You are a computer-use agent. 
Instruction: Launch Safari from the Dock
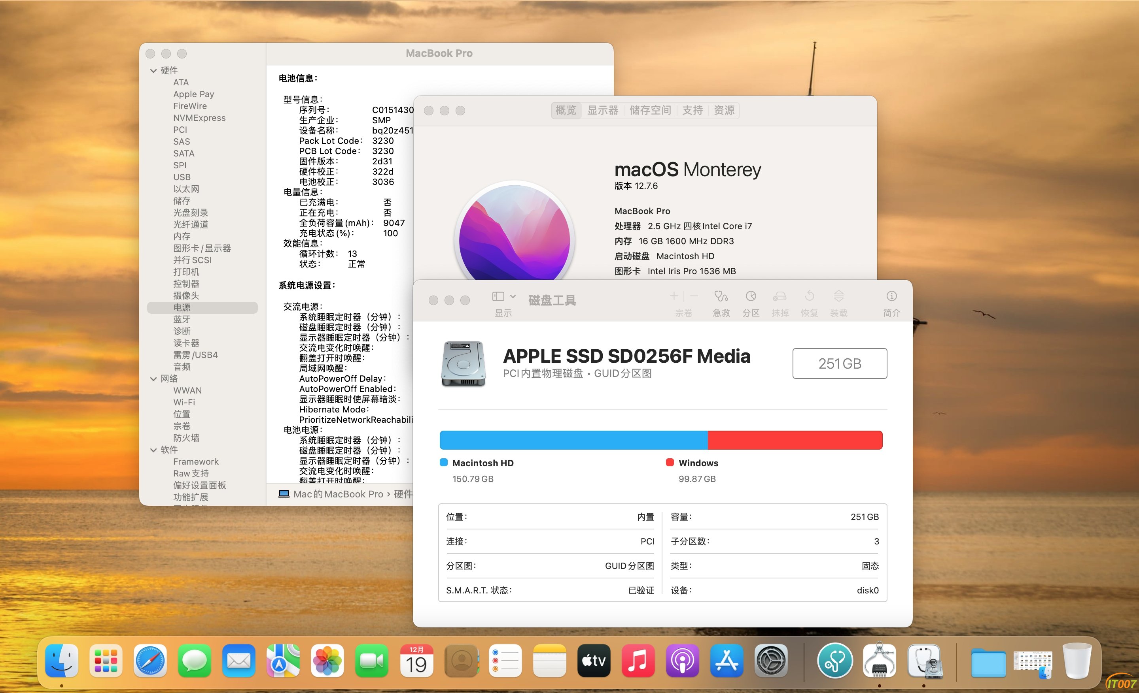pos(150,660)
